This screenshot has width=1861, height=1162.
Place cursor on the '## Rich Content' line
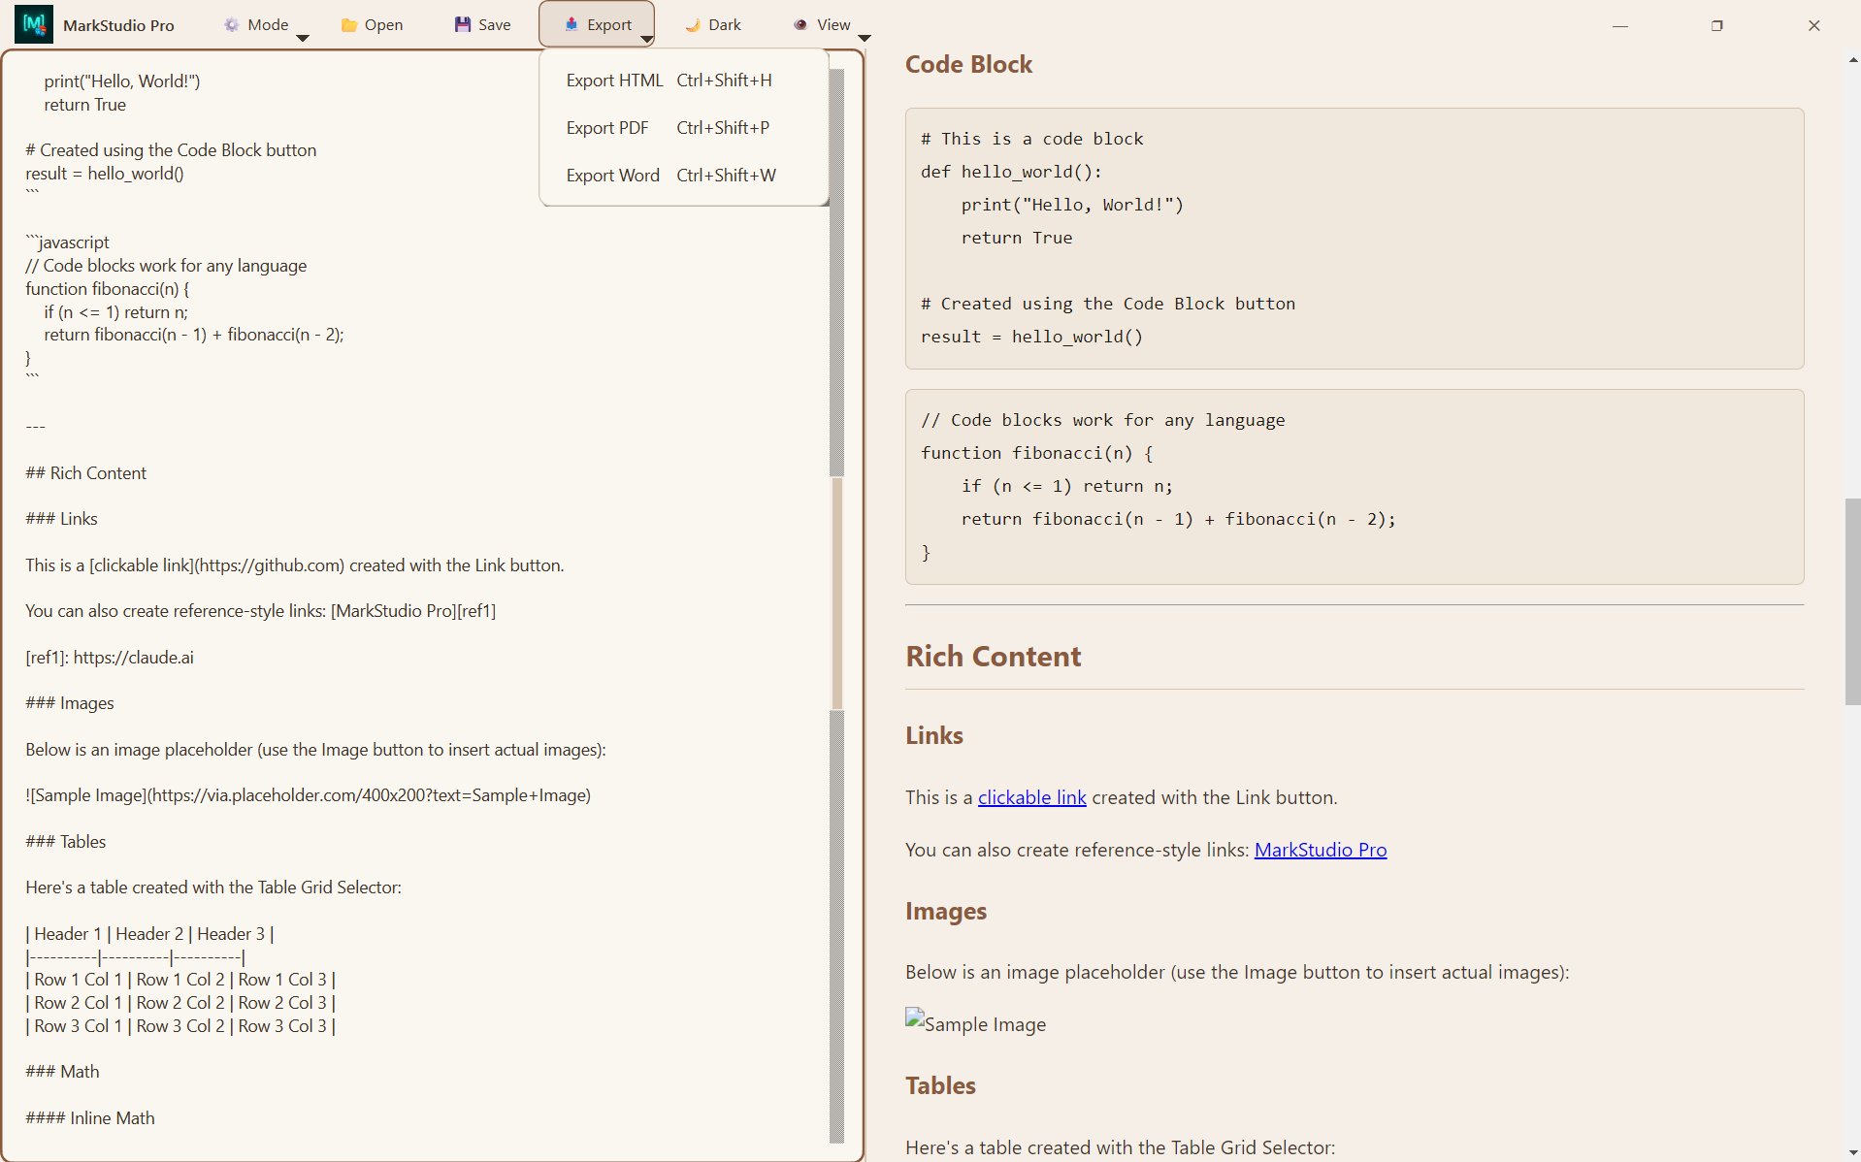tap(86, 473)
